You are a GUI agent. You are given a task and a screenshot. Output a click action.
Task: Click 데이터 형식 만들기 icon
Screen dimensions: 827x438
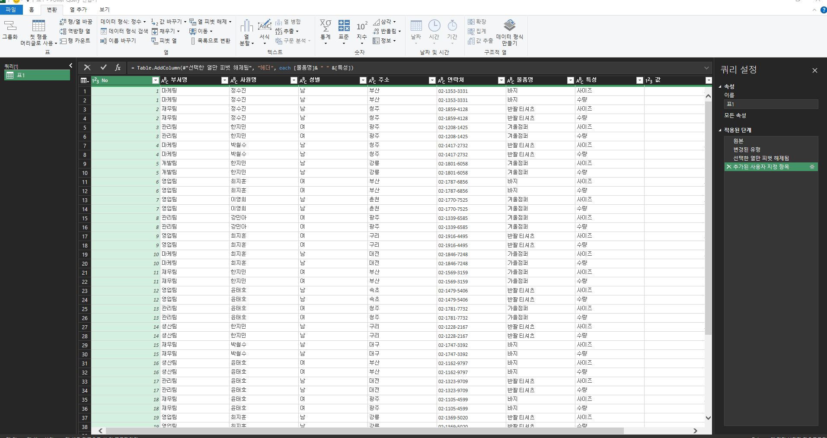point(510,26)
